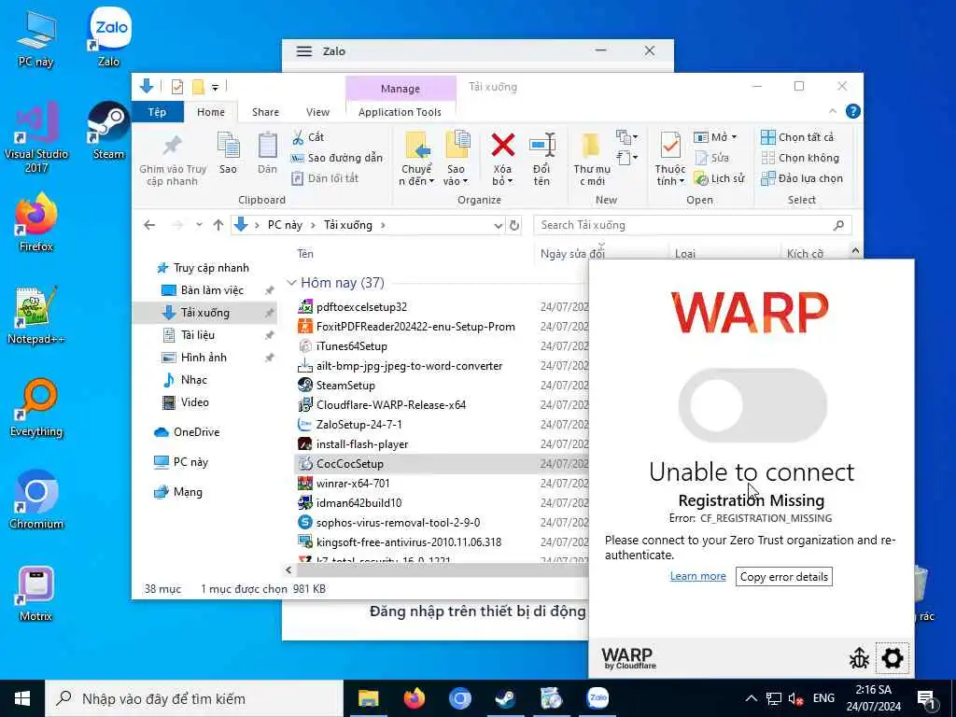Show hidden system tray icons

(x=752, y=698)
